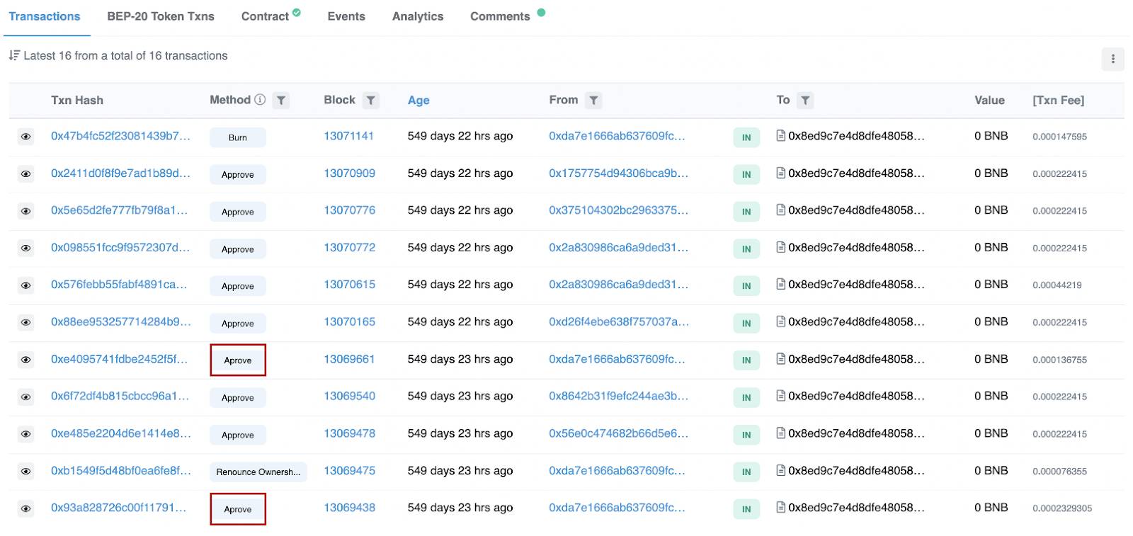The image size is (1133, 536).
Task: Click contract file icon in block 13071141 row
Action: click(780, 135)
